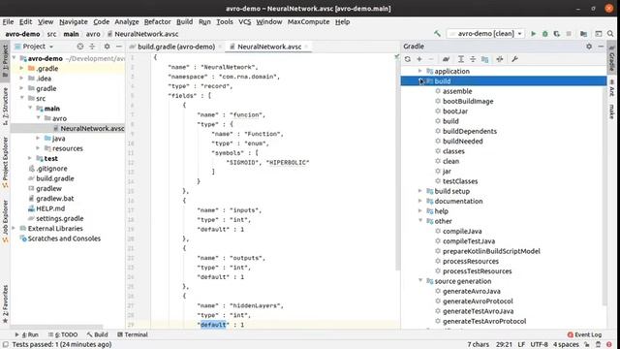
Task: Switch to build.gradle (avro-demo) tab
Action: coord(176,47)
